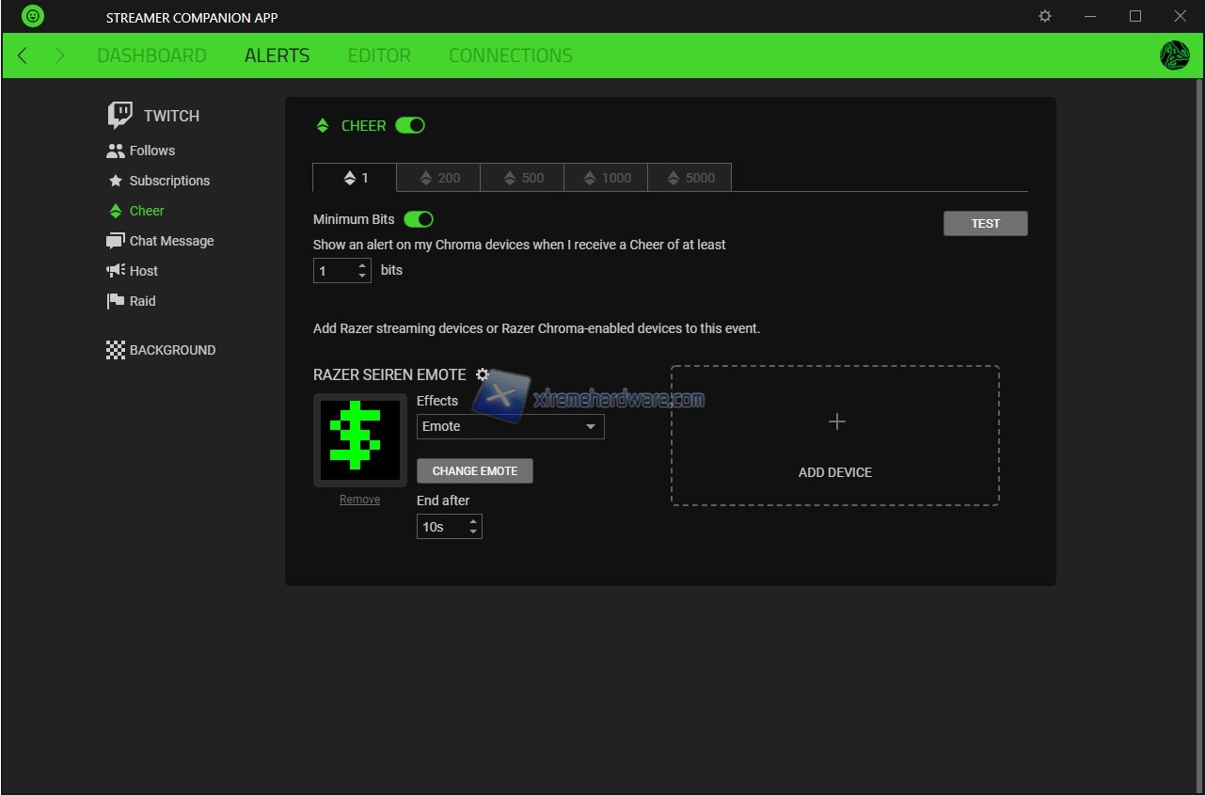This screenshot has width=1205, height=795.
Task: Click the forward navigation arrow
Action: pyautogui.click(x=59, y=56)
